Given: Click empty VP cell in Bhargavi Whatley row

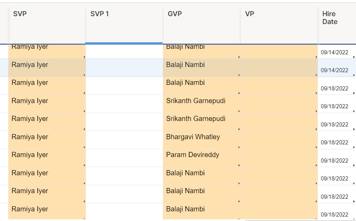Looking at the screenshot, I should pyautogui.click(x=278, y=140).
